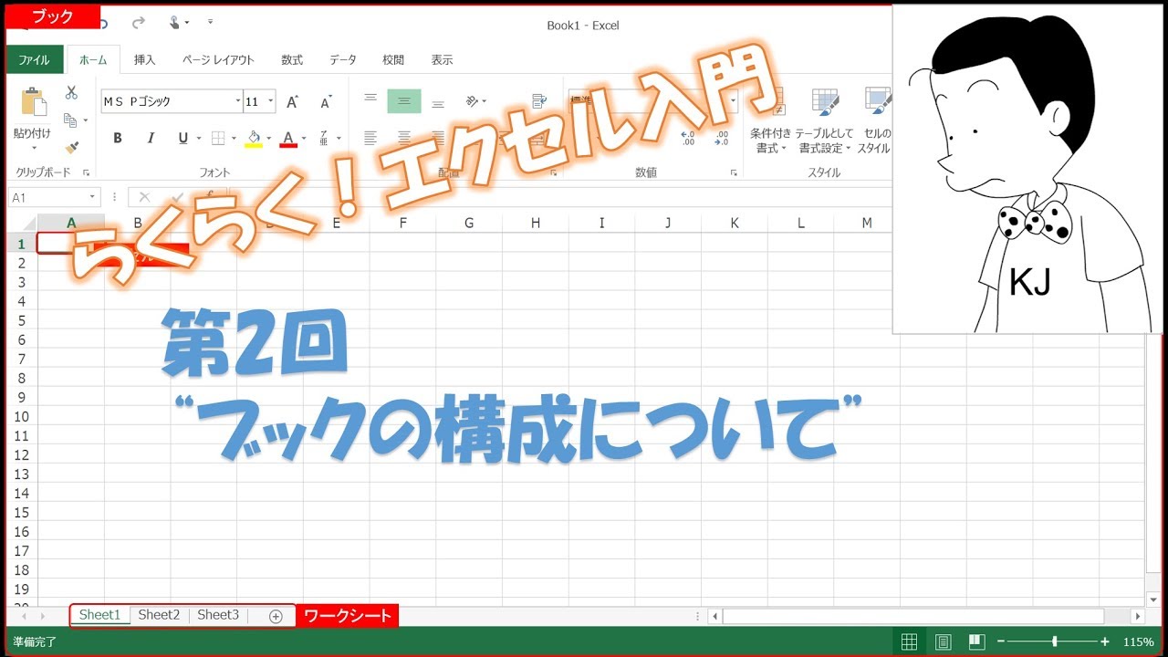Click the Increase Decimal icon
This screenshot has width=1168, height=657.
(689, 138)
